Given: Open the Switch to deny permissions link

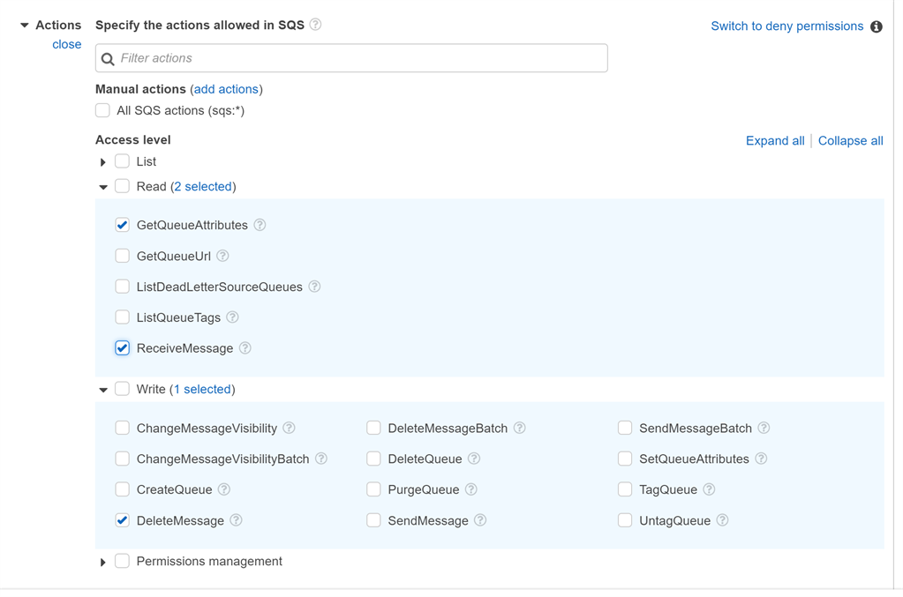Looking at the screenshot, I should click(x=786, y=26).
